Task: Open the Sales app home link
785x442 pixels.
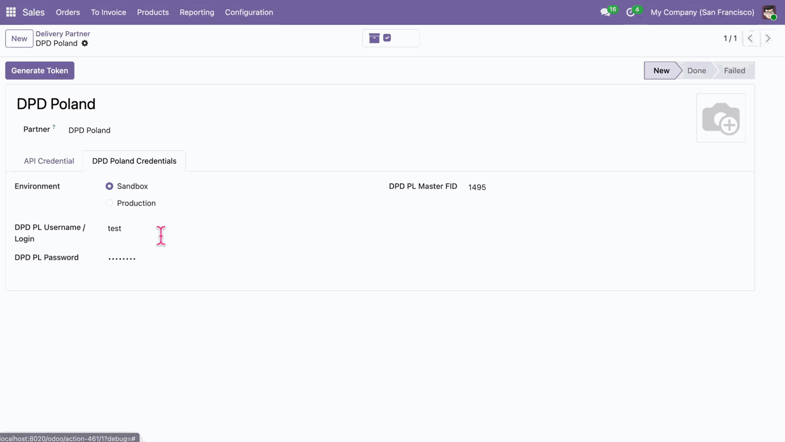Action: [34, 12]
